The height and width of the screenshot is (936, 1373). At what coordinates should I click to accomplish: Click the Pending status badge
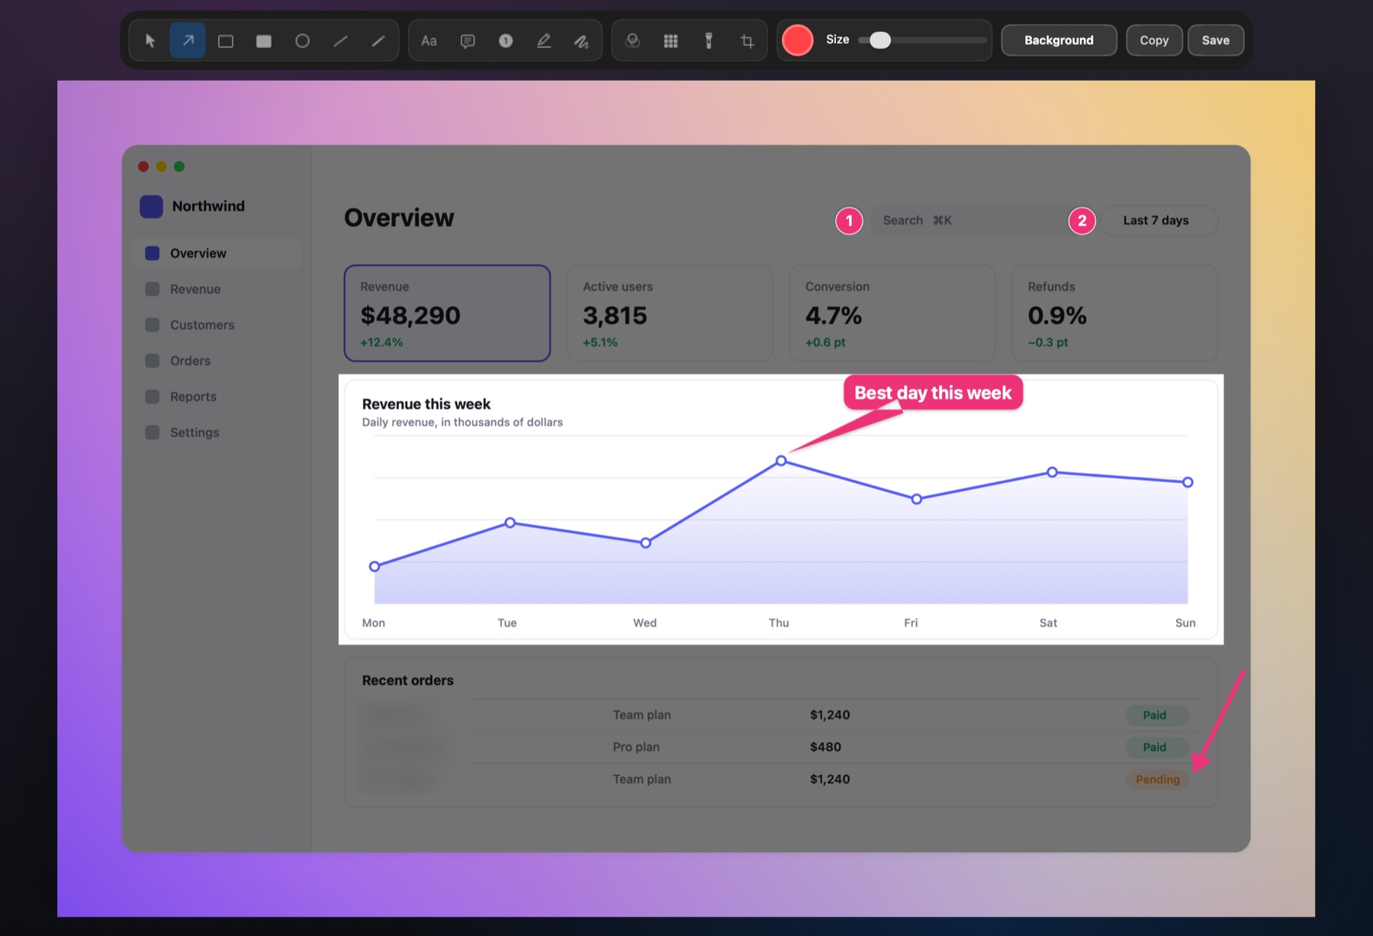[1157, 780]
